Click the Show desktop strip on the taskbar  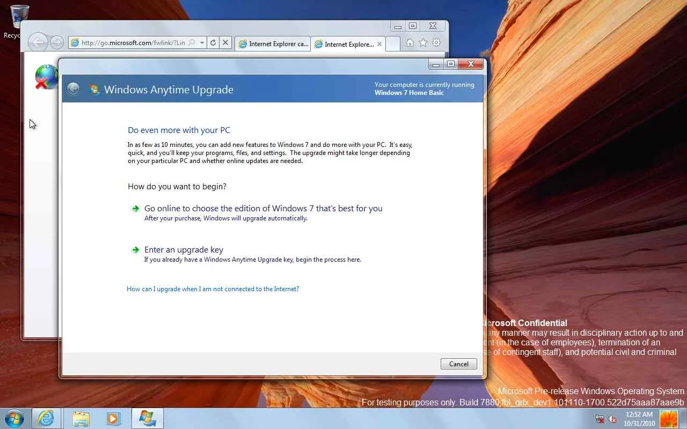click(683, 418)
